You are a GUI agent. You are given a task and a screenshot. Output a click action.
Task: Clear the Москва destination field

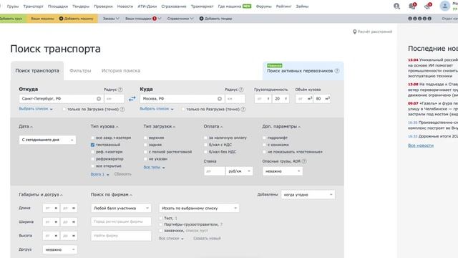coord(220,99)
